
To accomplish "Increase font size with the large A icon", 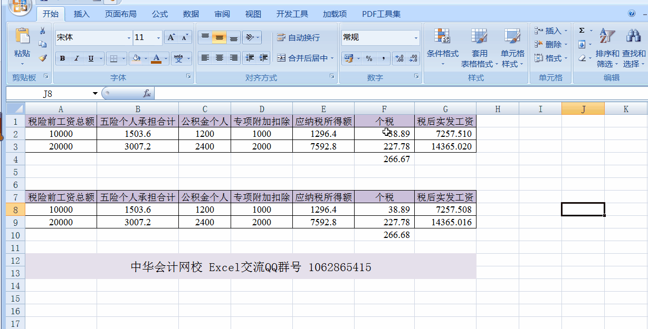I will coord(170,37).
